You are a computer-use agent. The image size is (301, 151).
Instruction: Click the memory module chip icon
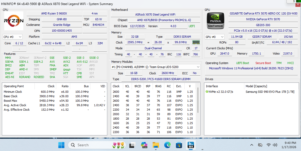point(196,42)
